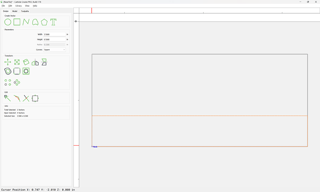Open the Corners dropdown set to Square
The image size is (320, 192).
[54, 50]
